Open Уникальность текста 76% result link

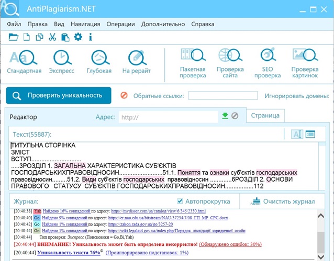(69, 253)
